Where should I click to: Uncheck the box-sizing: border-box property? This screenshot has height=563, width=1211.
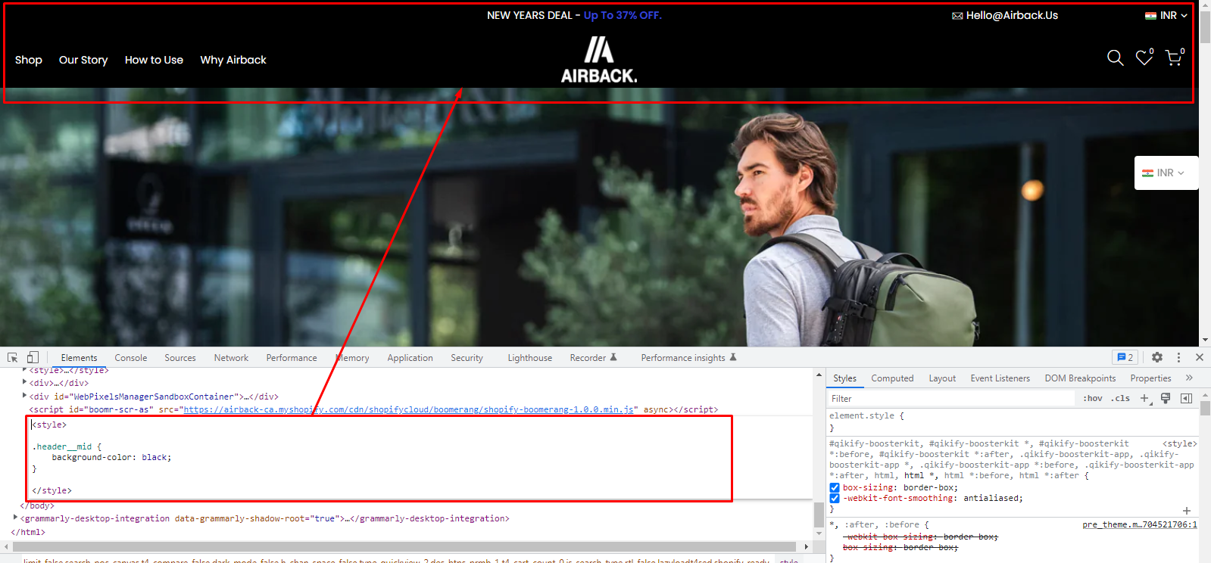coord(835,488)
